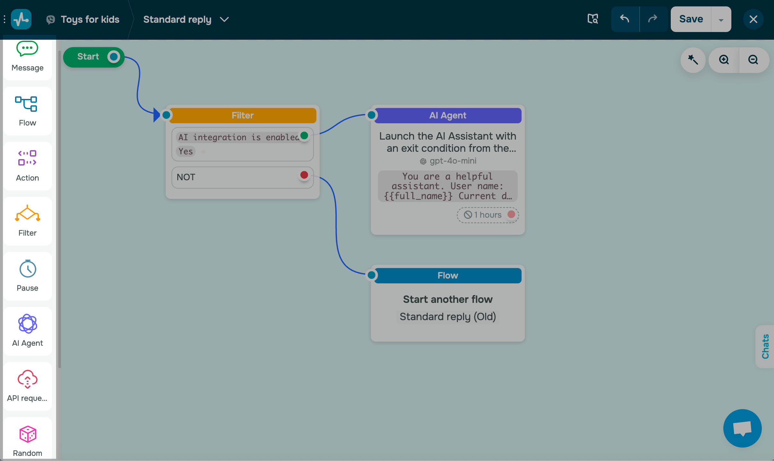774x461 pixels.
Task: Zoom out on the flow canvas
Action: 753,60
